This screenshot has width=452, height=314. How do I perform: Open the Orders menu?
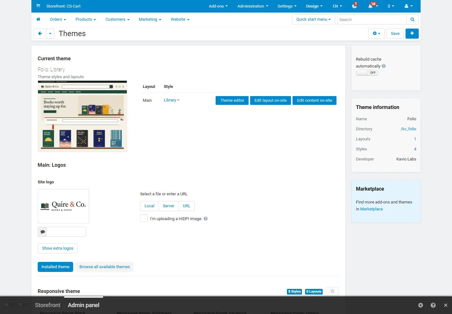(x=58, y=19)
